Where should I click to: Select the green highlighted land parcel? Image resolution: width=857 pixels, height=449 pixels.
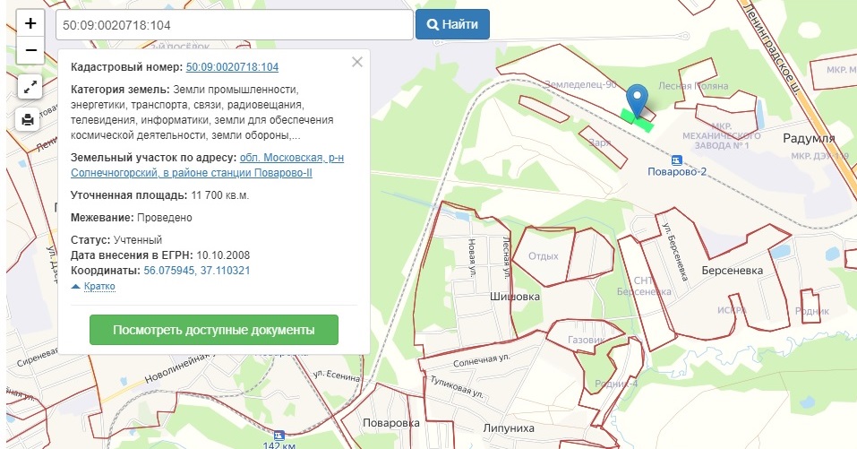tap(643, 122)
